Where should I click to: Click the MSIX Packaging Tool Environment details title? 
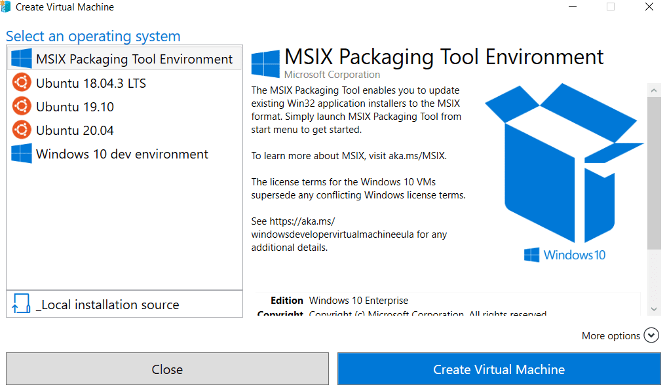pyautogui.click(x=444, y=57)
